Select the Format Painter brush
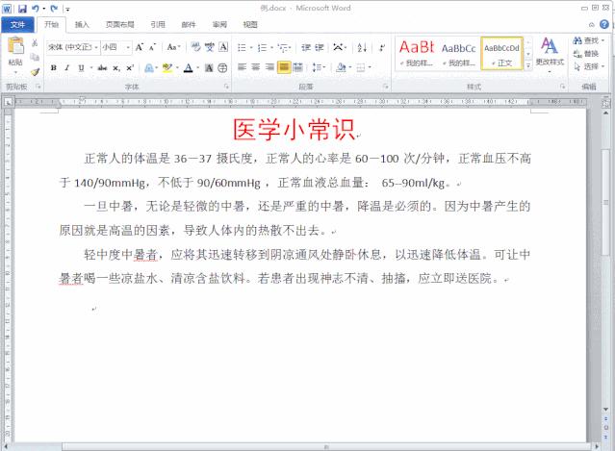This screenshot has height=451, width=615. [x=35, y=71]
